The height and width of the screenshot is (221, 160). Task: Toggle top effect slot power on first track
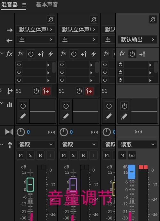19,65
